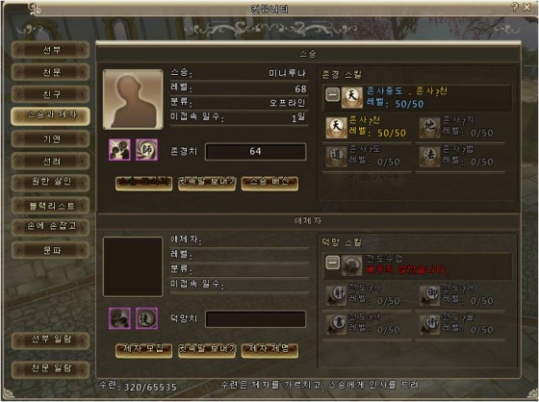Select the 御 disciple skill icon
Viewport: 539px width, 402px height.
[x=429, y=295]
